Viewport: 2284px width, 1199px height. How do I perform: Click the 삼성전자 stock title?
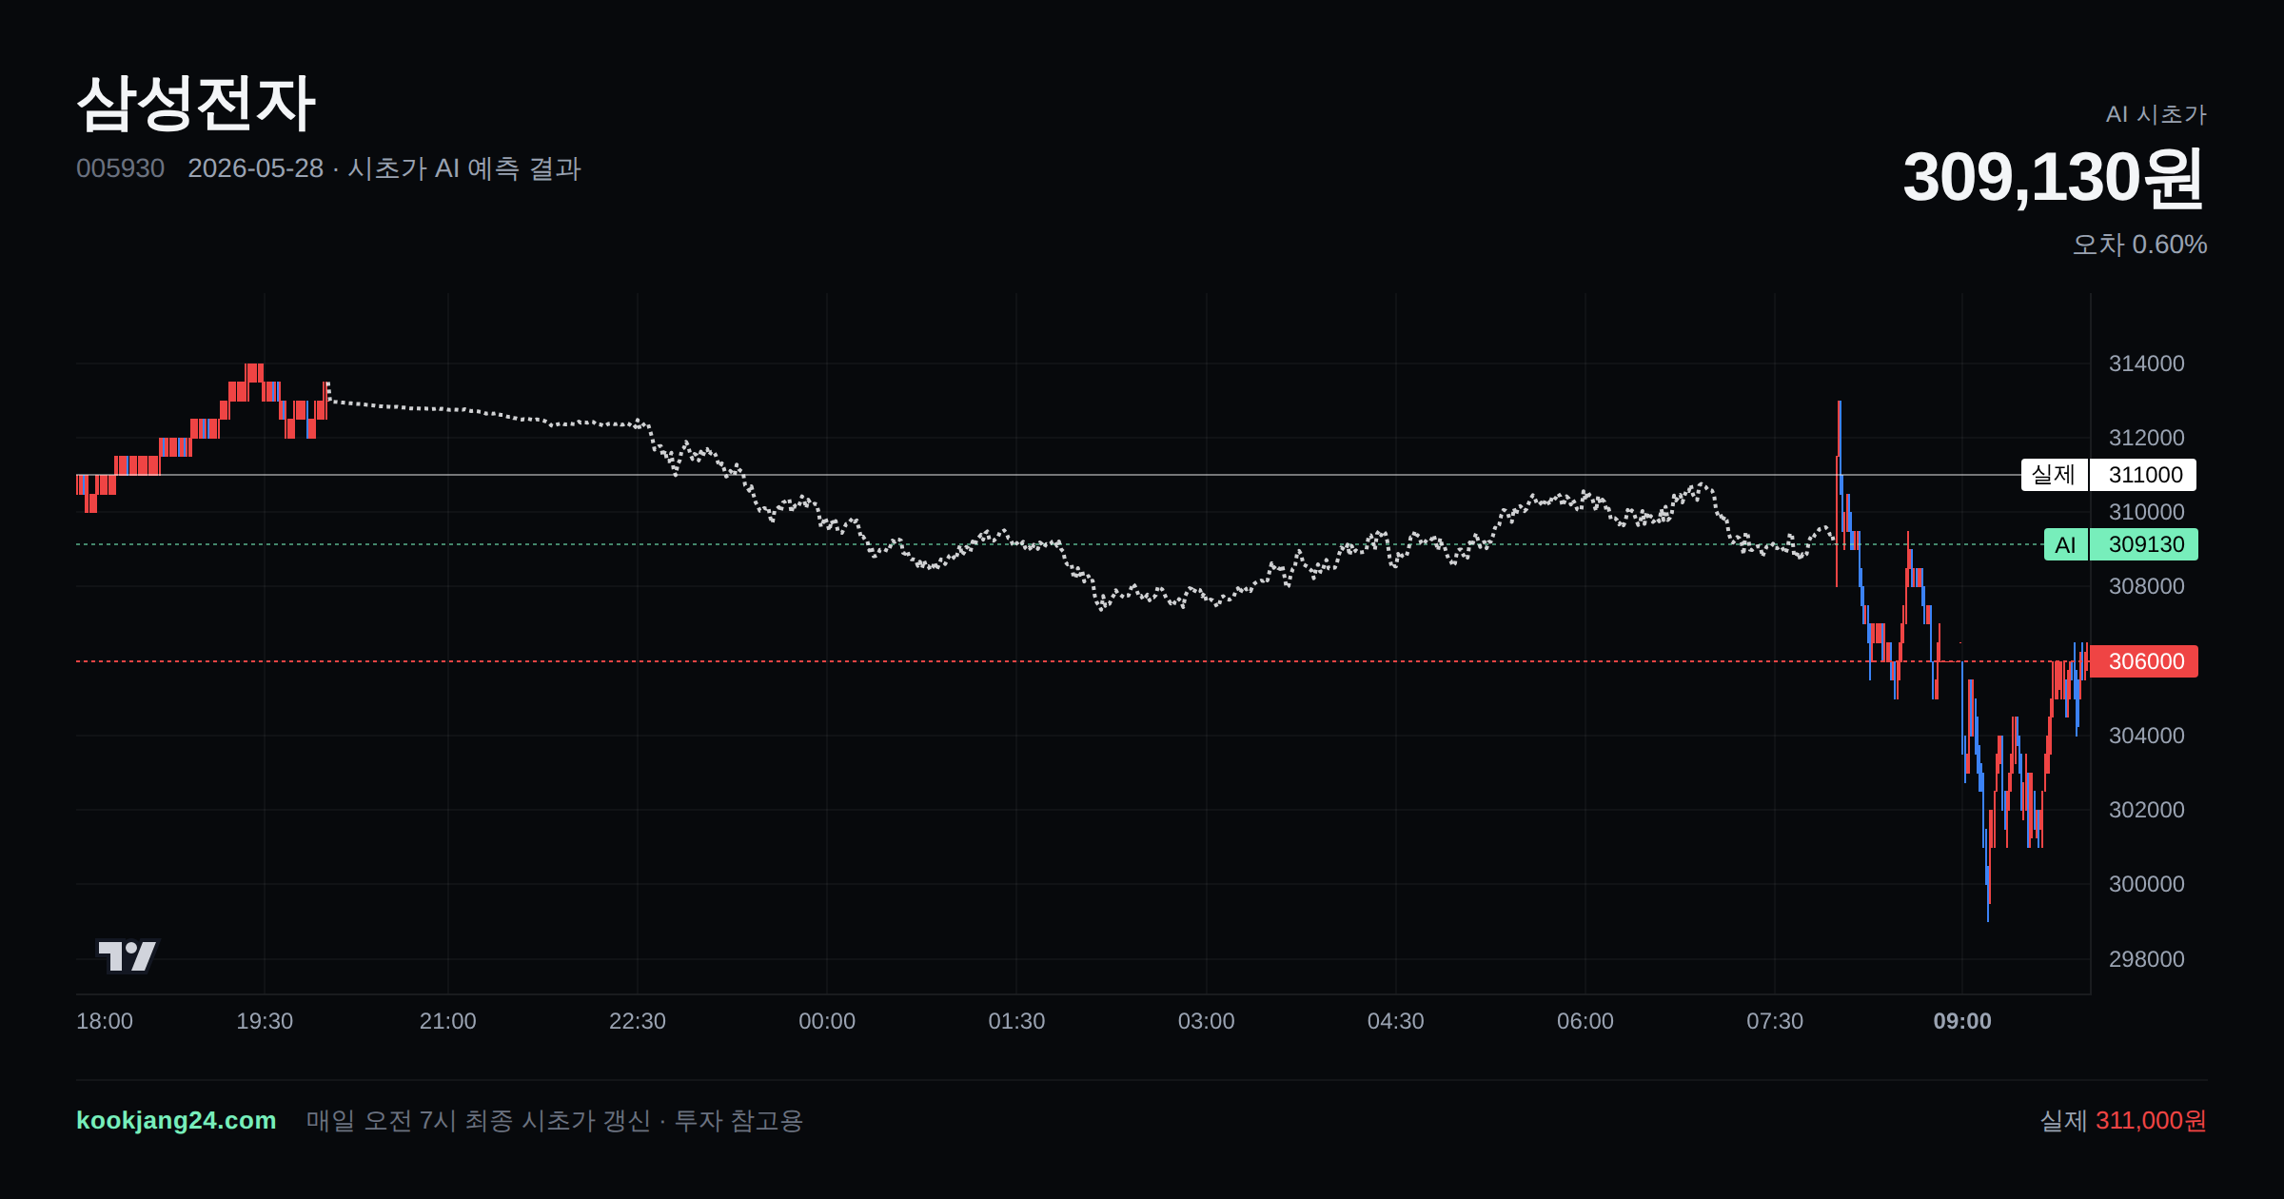click(196, 103)
